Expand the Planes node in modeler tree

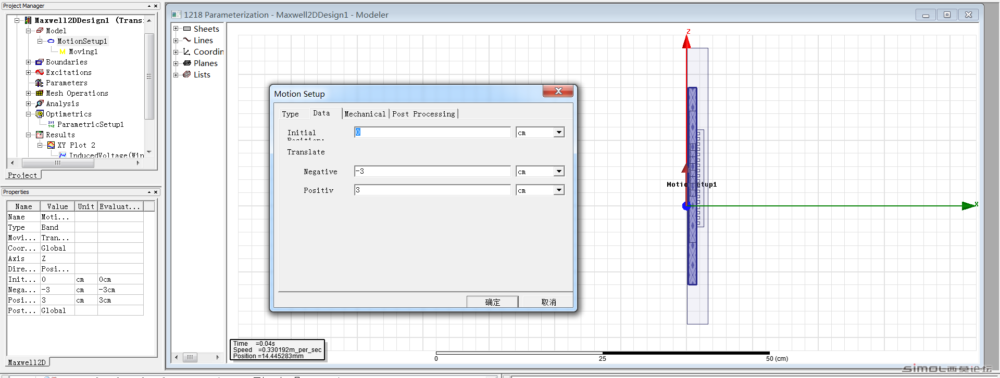click(x=176, y=63)
